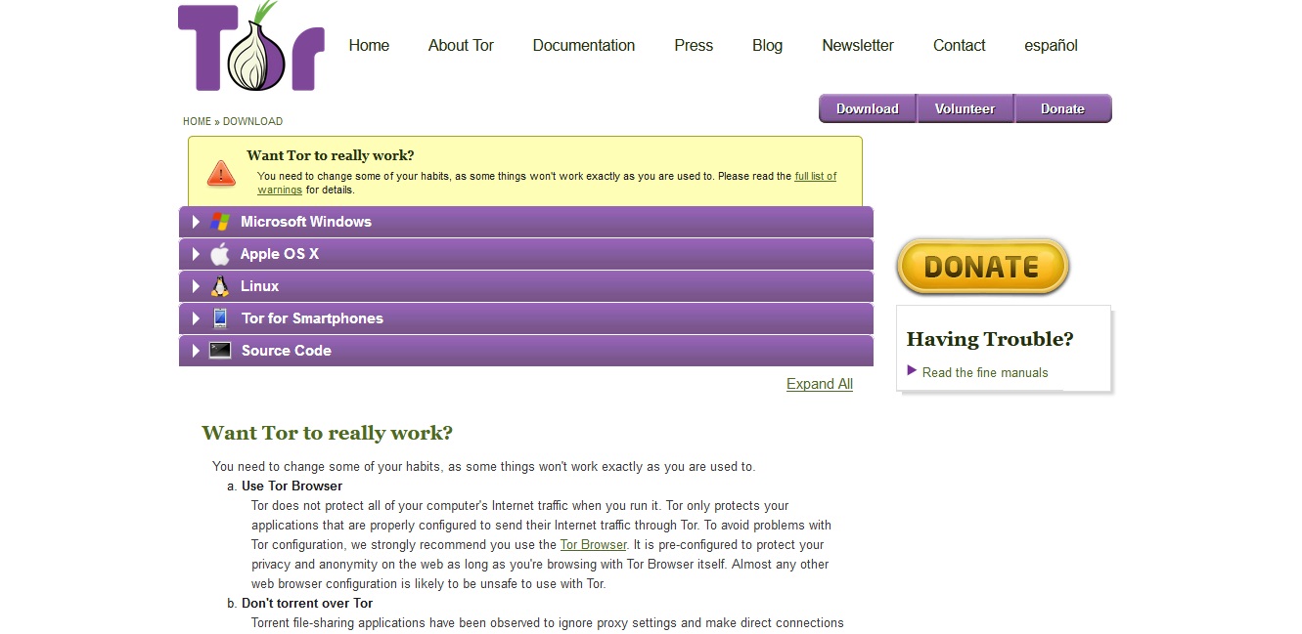Click HOME in the breadcrumb

[x=197, y=122]
